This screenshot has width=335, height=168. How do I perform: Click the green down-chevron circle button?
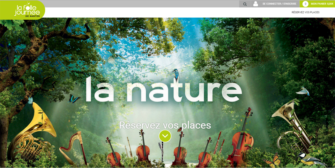click(165, 136)
